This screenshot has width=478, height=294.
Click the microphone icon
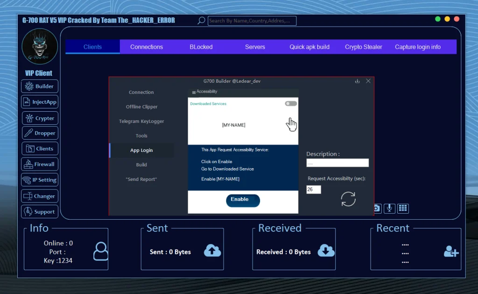point(389,208)
